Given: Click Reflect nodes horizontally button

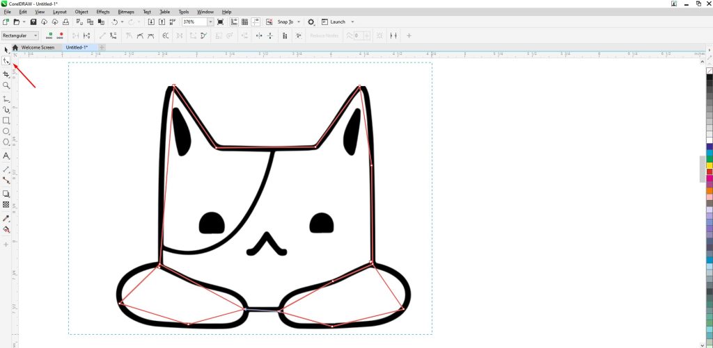Looking at the screenshot, I should coord(259,35).
